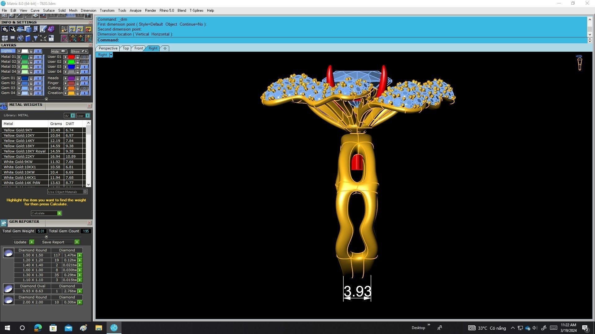
Task: Click the notepad with pencil icon
Action: tap(43, 29)
